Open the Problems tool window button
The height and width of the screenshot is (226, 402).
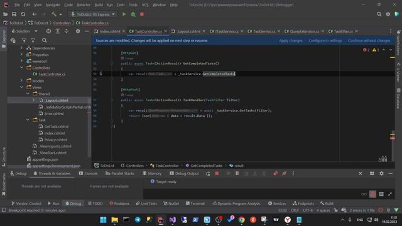[x=119, y=203]
